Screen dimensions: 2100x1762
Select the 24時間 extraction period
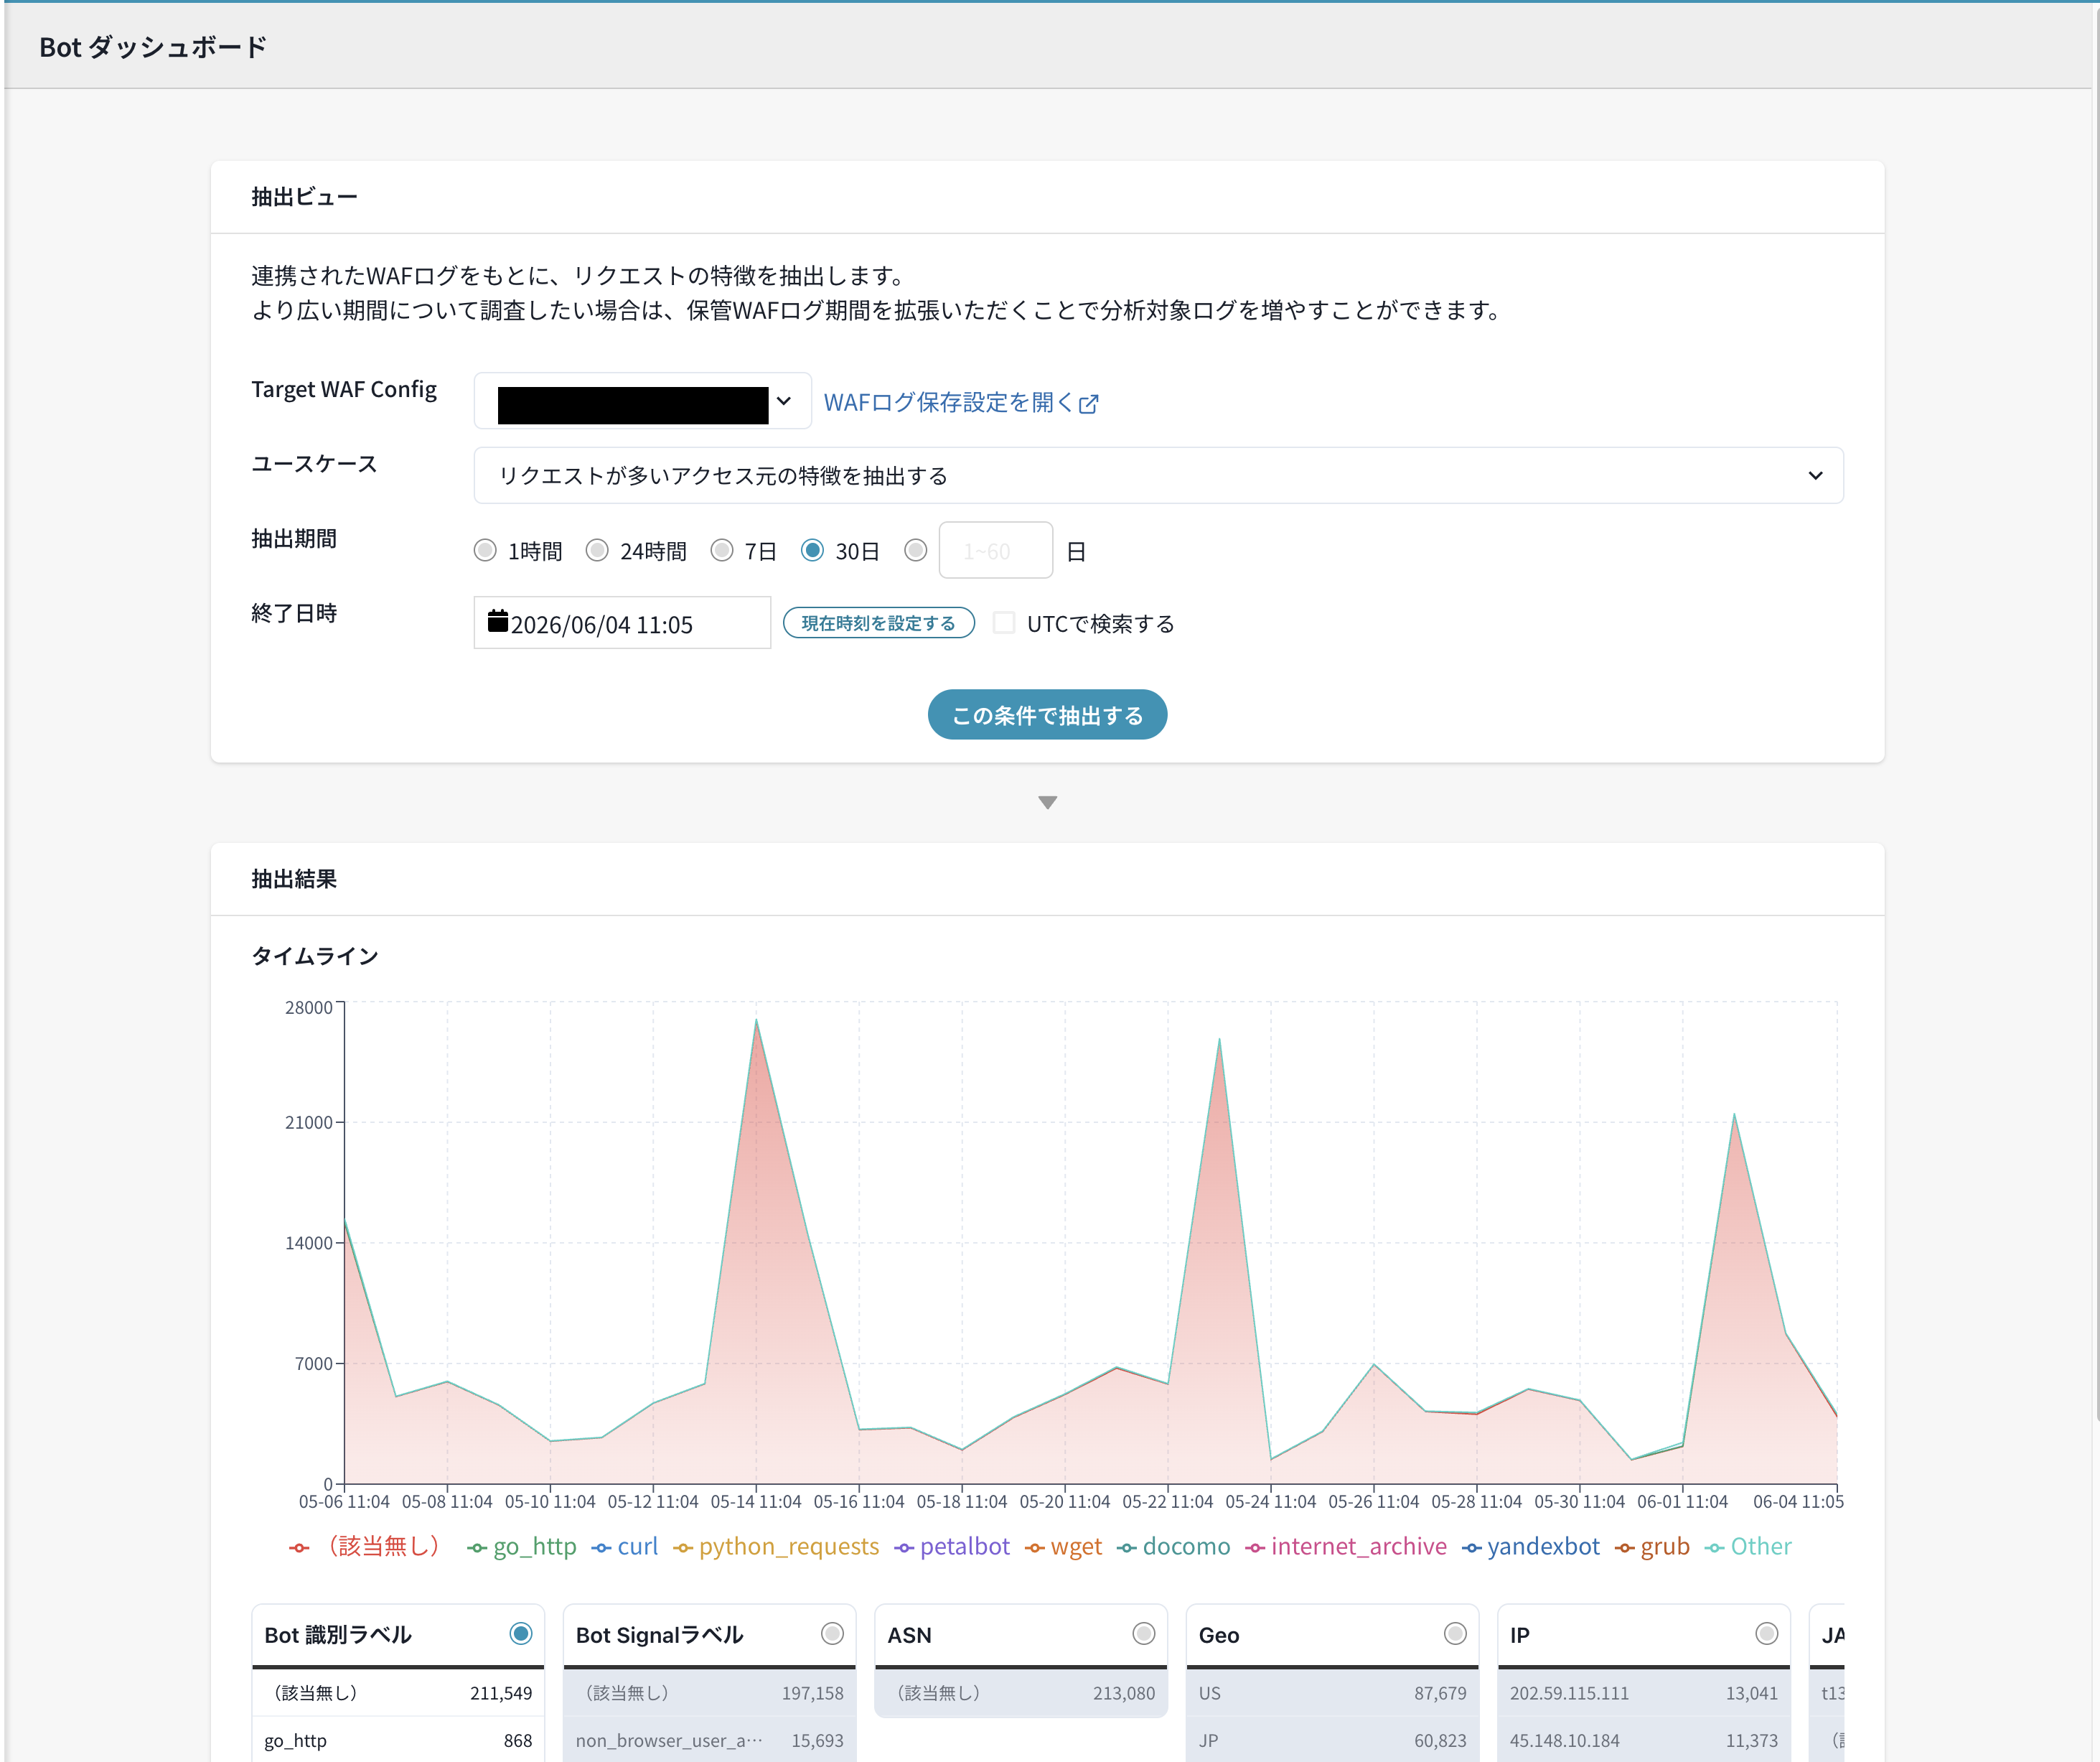click(x=597, y=550)
